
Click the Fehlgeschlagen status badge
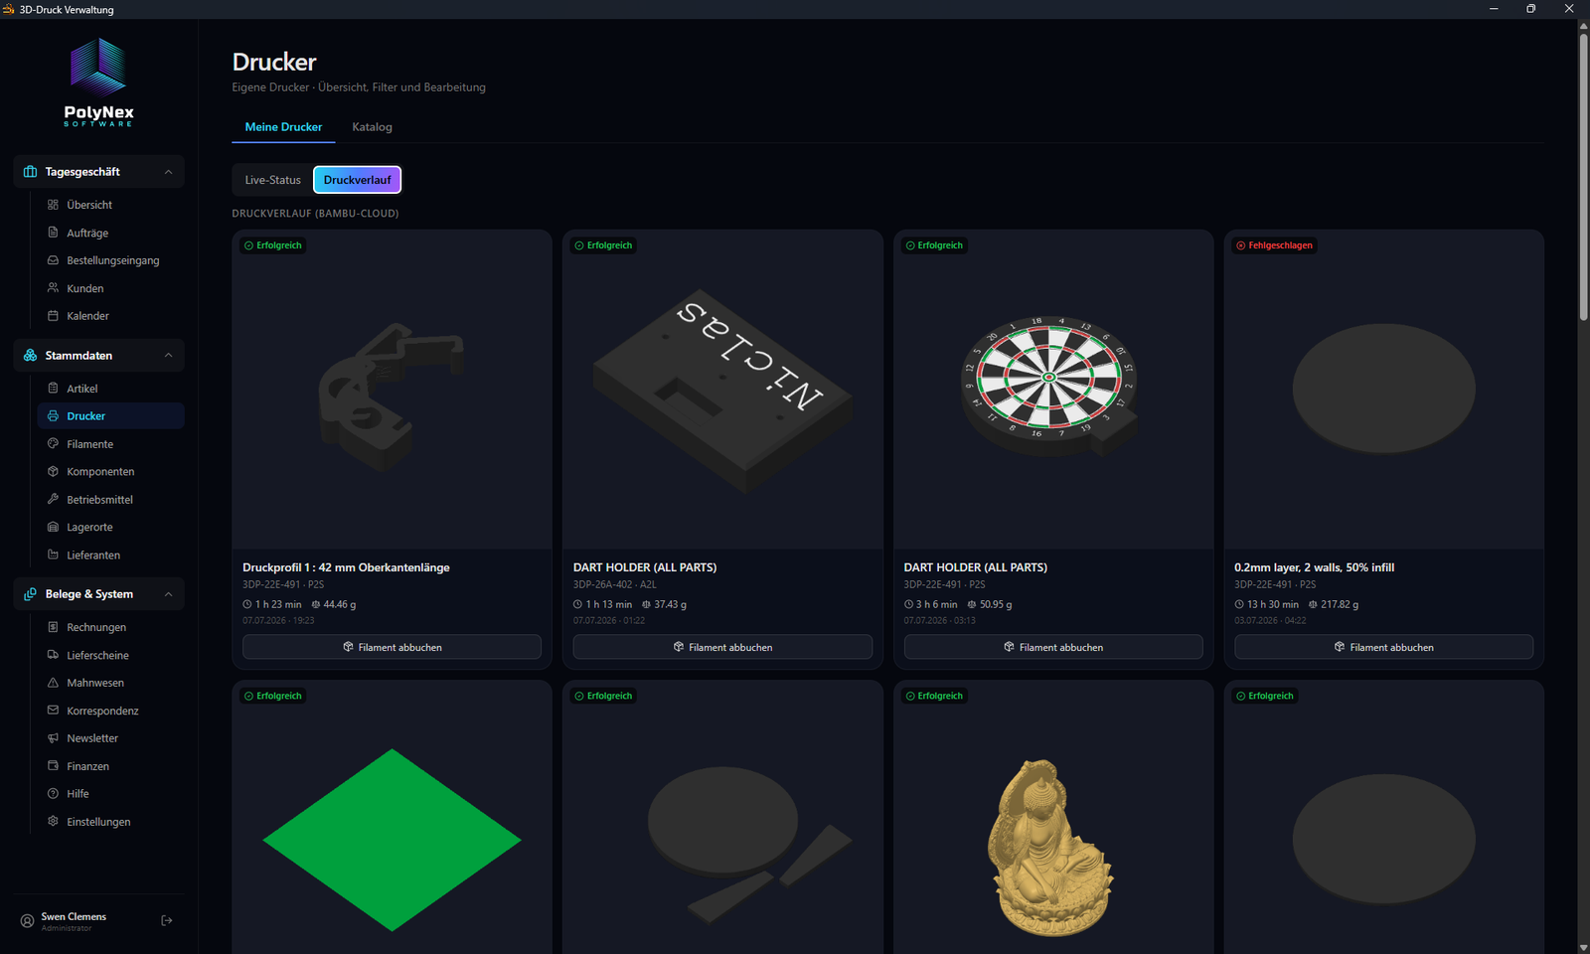[x=1274, y=245]
